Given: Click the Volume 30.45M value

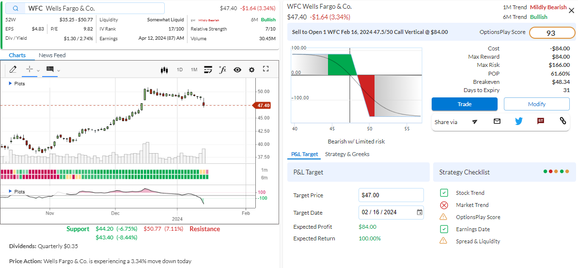Looking at the screenshot, I should coord(267,38).
